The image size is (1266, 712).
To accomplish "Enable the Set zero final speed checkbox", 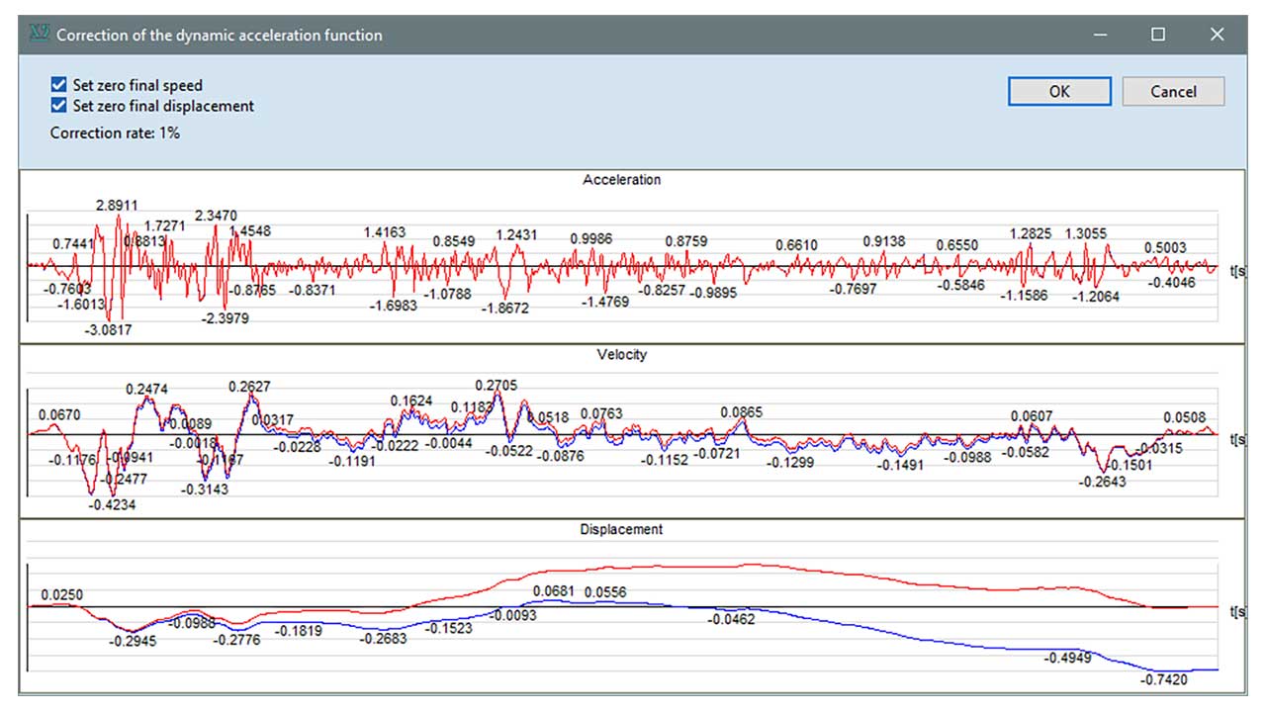I will [x=58, y=85].
